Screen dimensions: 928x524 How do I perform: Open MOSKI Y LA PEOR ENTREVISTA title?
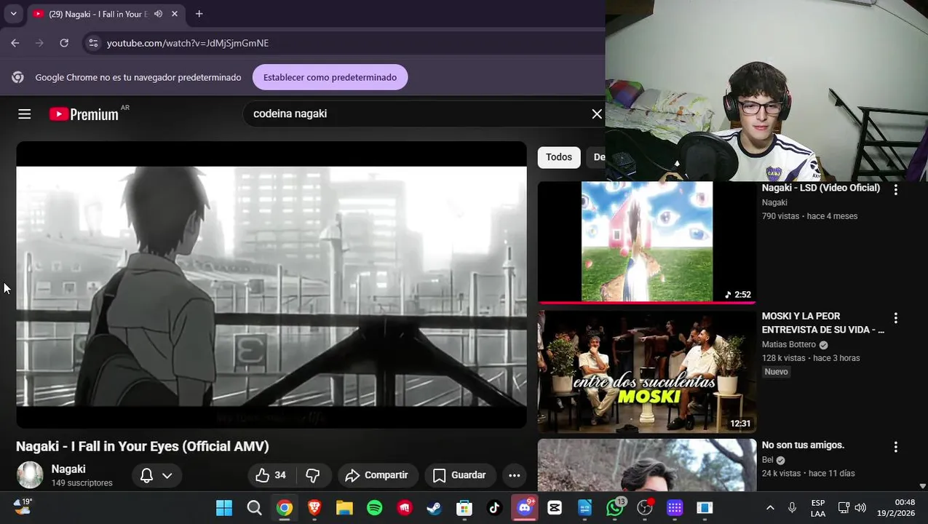[x=822, y=322]
